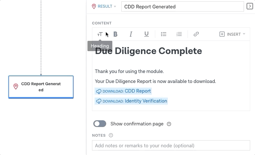The image size is (255, 155).
Task: Apply Heading text style from the toolbar
Action: pyautogui.click(x=100, y=34)
